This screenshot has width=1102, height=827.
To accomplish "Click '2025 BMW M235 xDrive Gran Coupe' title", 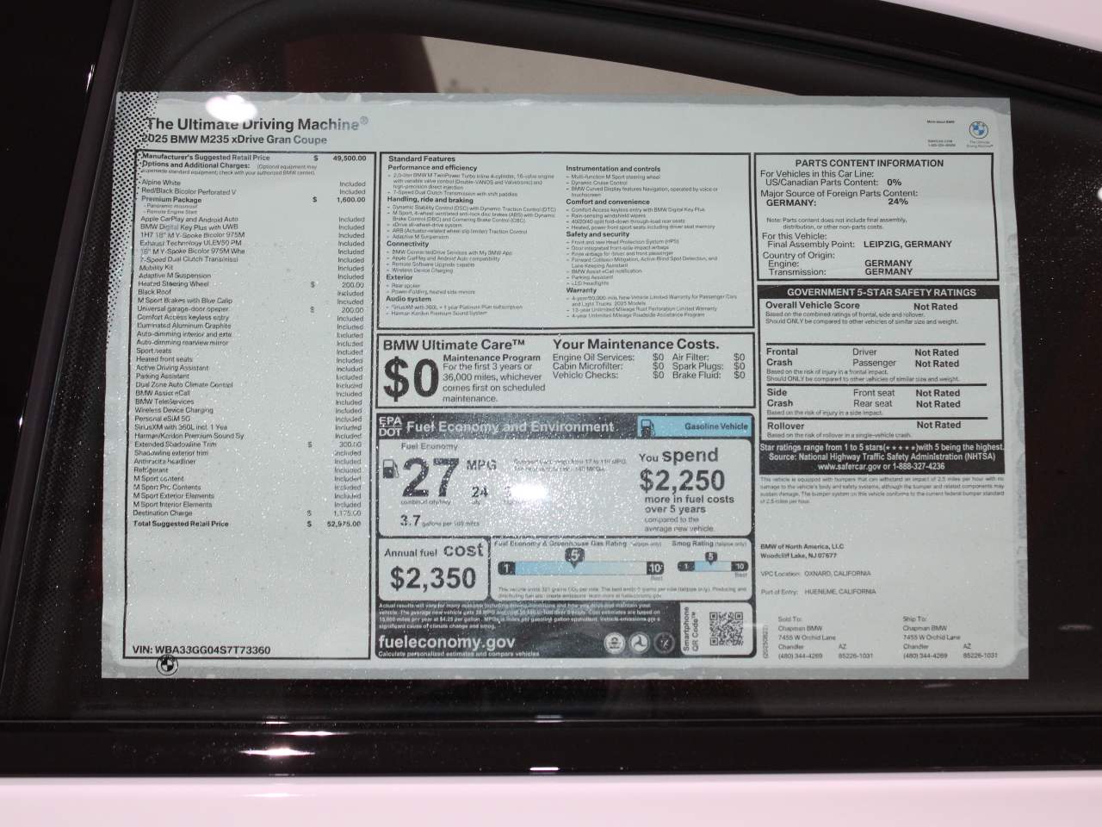I will tap(236, 140).
